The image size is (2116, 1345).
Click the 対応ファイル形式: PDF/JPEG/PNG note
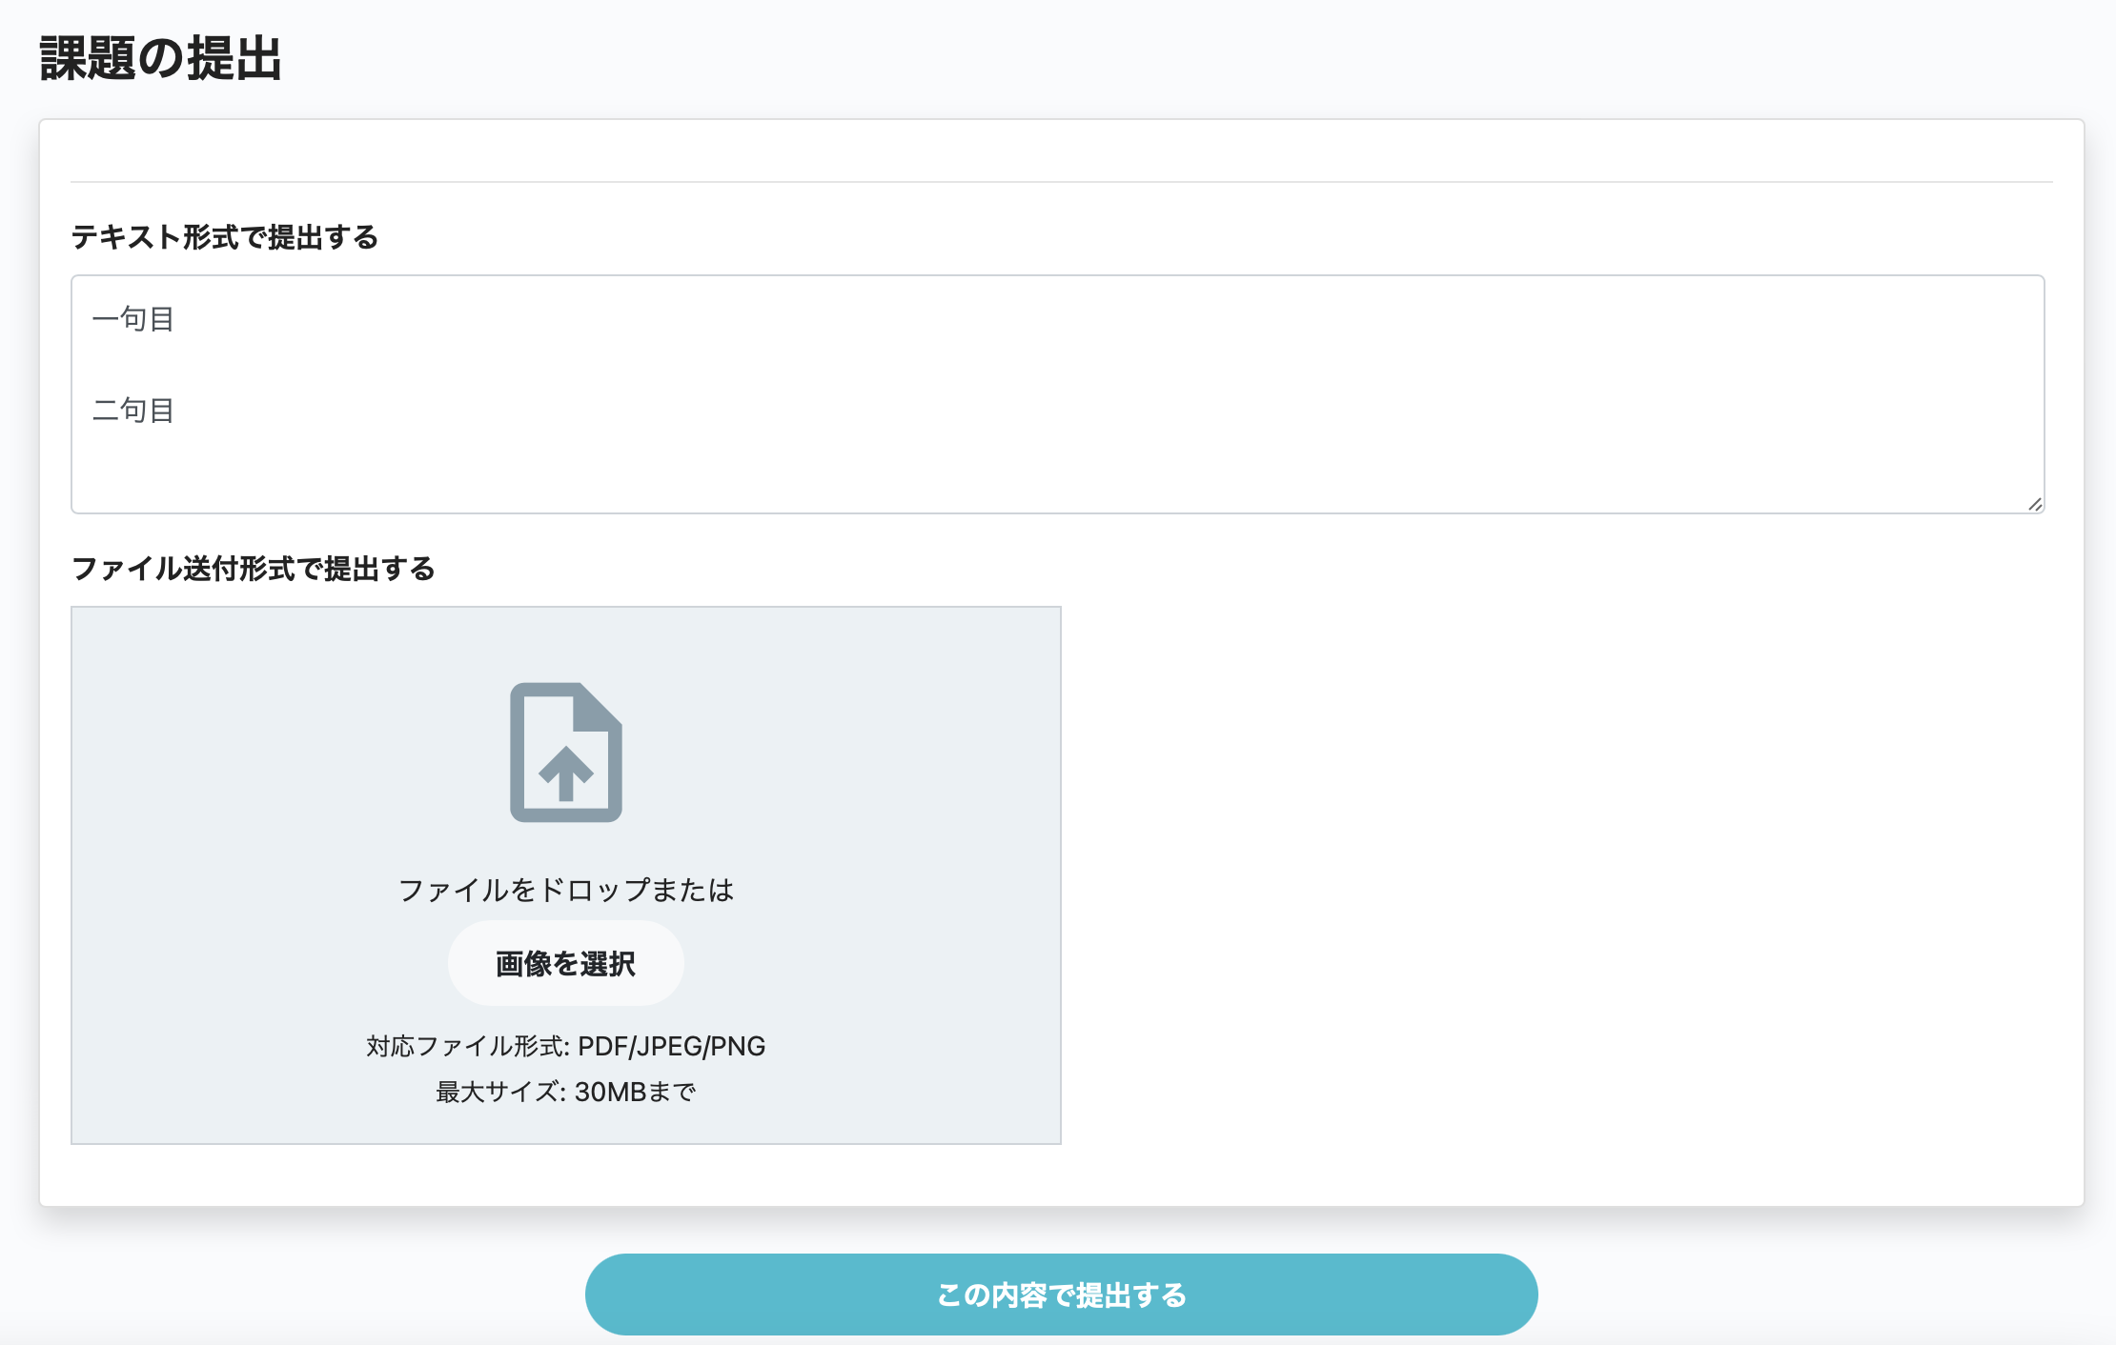point(566,1046)
